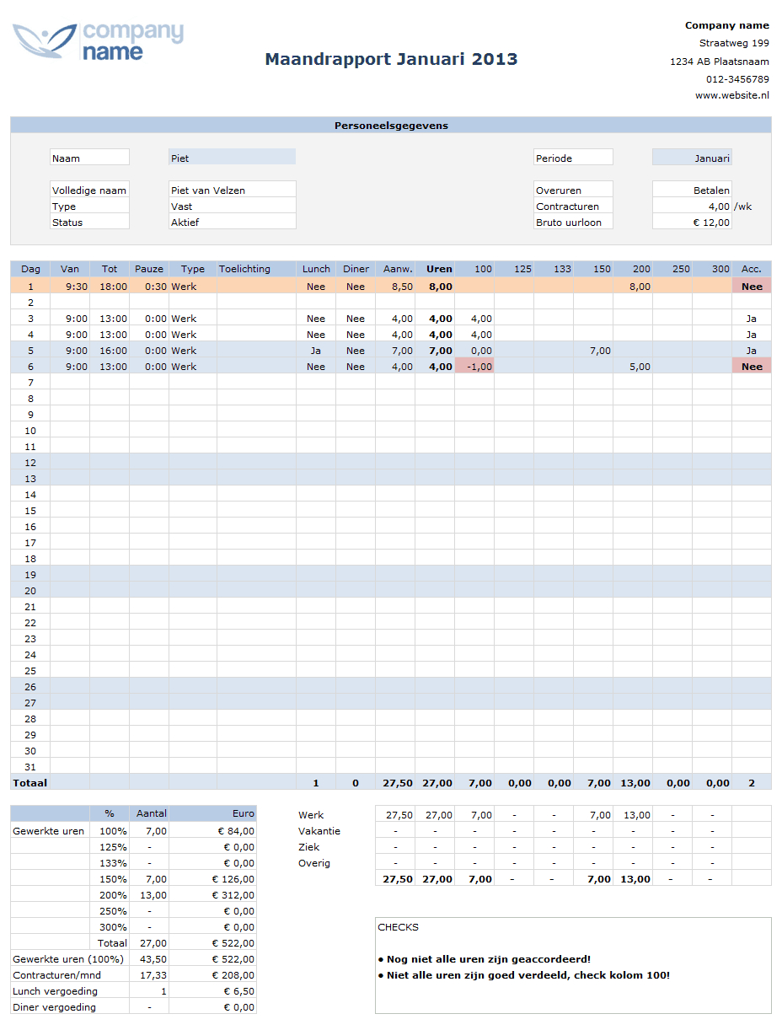
Task: Select the 13,00 total under column 200
Action: click(x=633, y=782)
